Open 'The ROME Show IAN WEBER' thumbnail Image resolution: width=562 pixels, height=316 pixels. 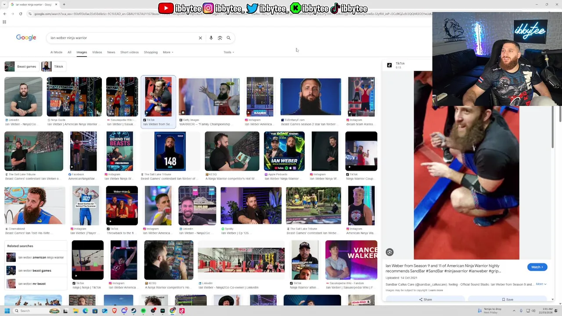point(284,151)
